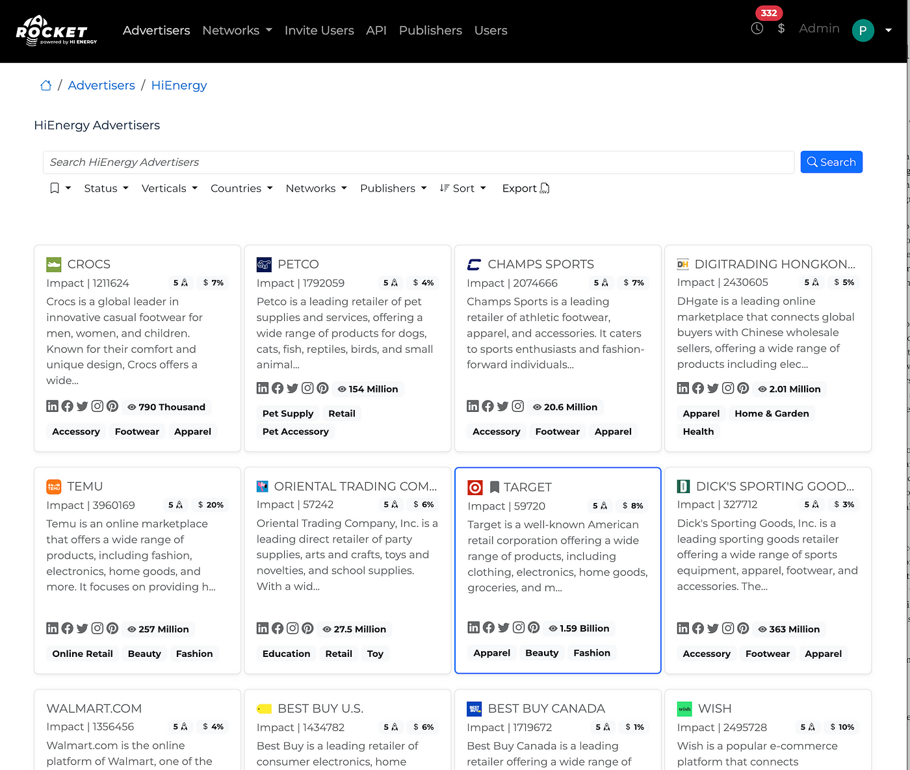Follow the HiEnergy breadcrumb link

point(179,85)
